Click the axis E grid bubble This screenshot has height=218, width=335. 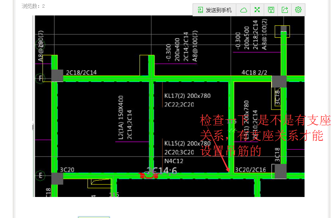40,176
